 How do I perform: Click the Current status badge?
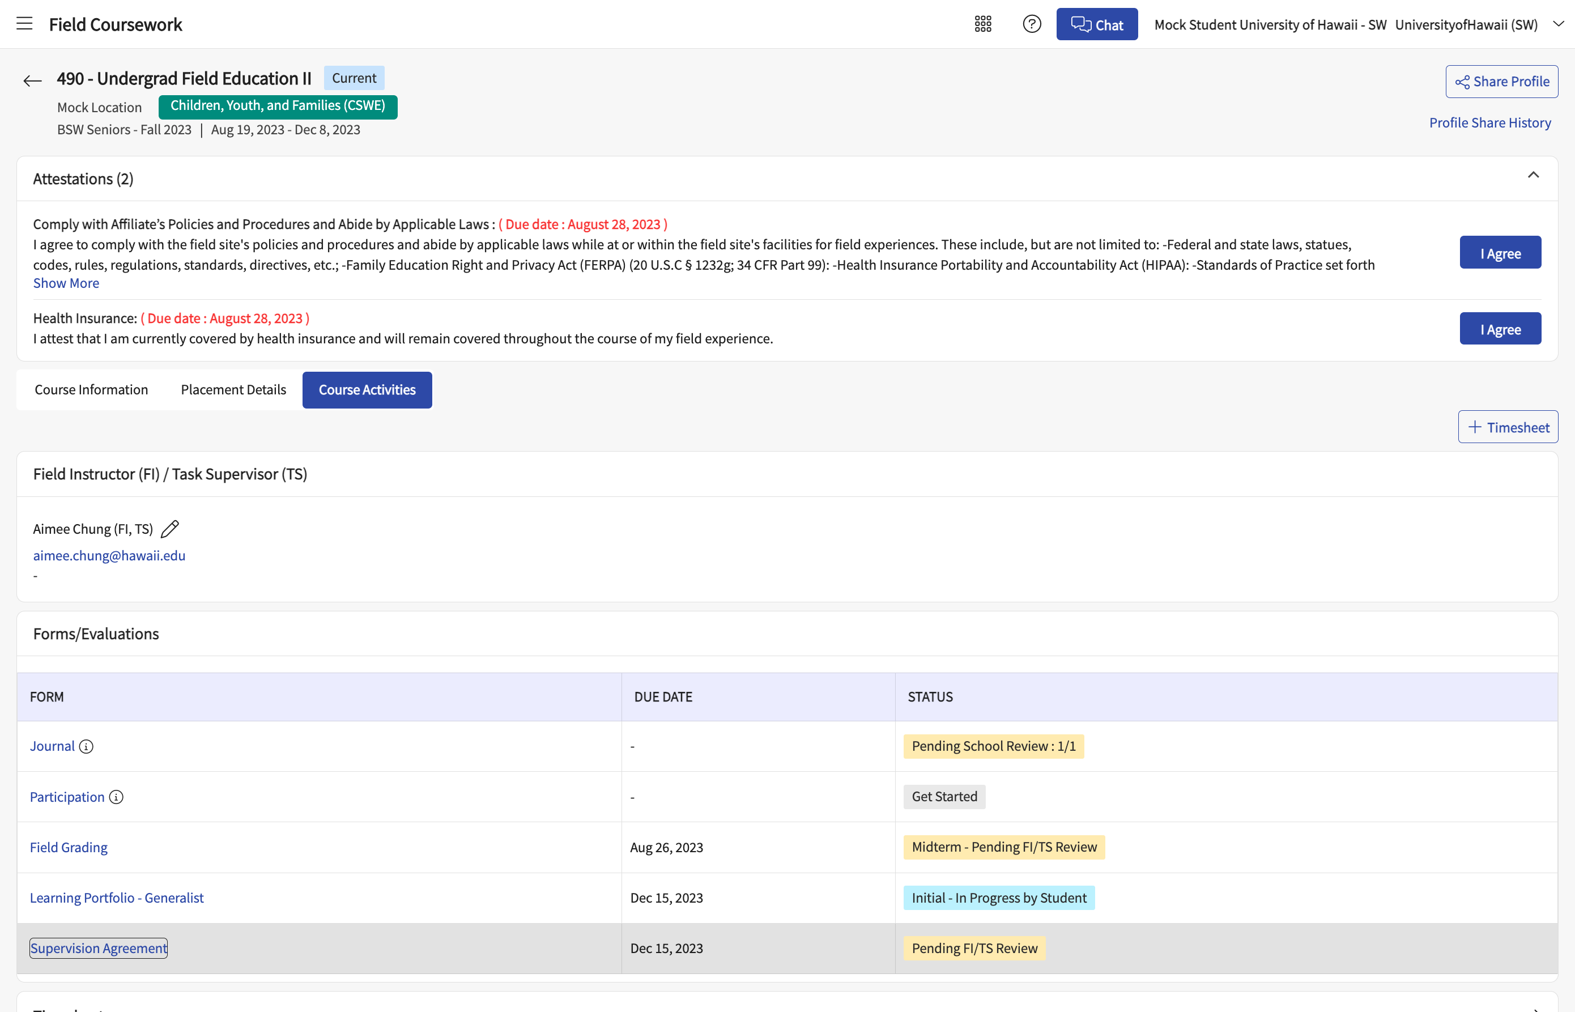(x=354, y=78)
